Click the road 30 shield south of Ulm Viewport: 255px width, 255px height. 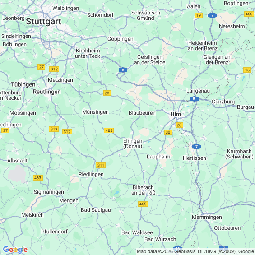pyautogui.click(x=168, y=132)
